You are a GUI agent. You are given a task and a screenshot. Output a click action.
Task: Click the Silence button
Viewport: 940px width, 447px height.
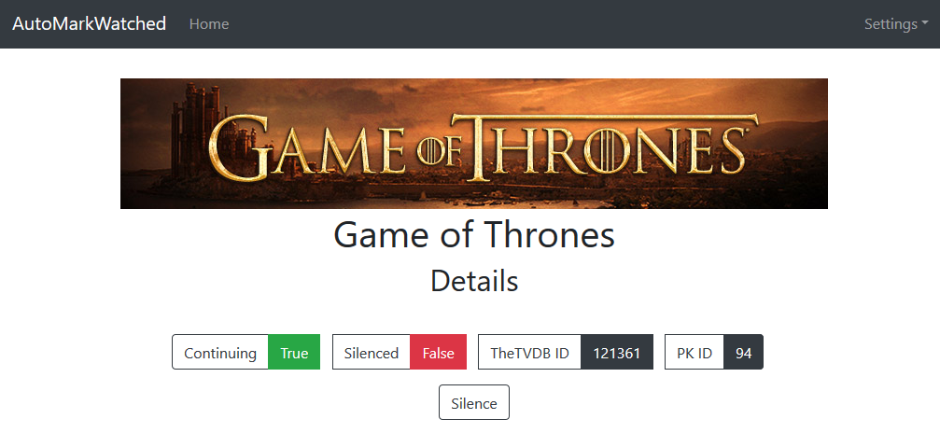coord(474,402)
